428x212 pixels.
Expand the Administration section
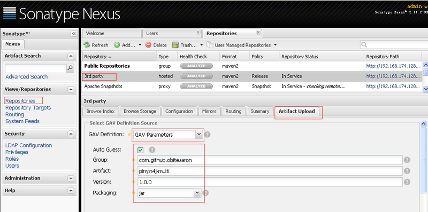71,178
